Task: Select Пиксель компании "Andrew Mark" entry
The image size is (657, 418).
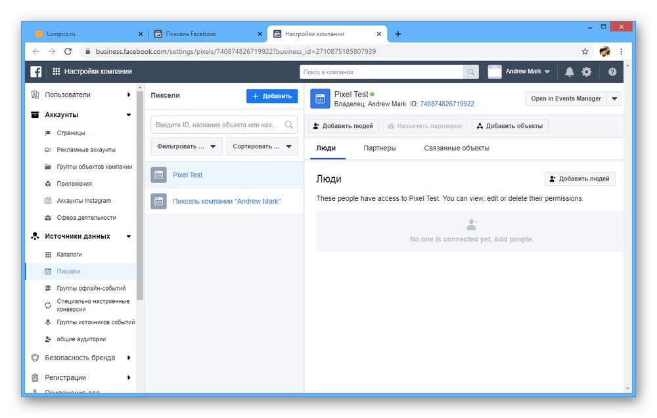Action: pos(224,201)
